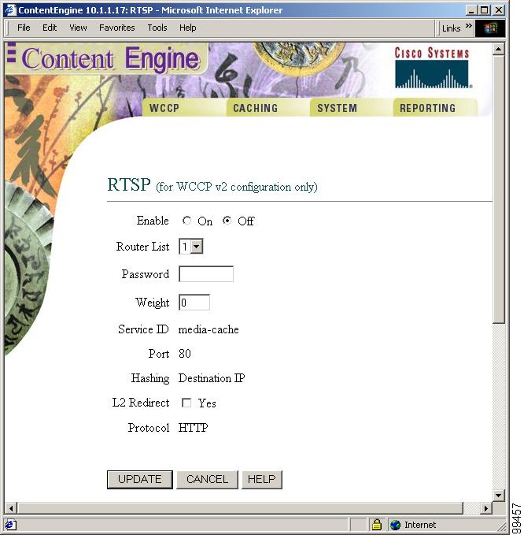
Task: Select the Enable On radio button
Action: 186,221
